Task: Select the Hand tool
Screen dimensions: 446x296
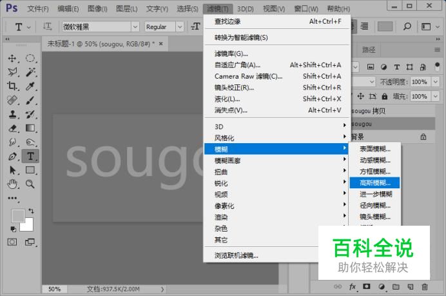Action: pos(12,184)
